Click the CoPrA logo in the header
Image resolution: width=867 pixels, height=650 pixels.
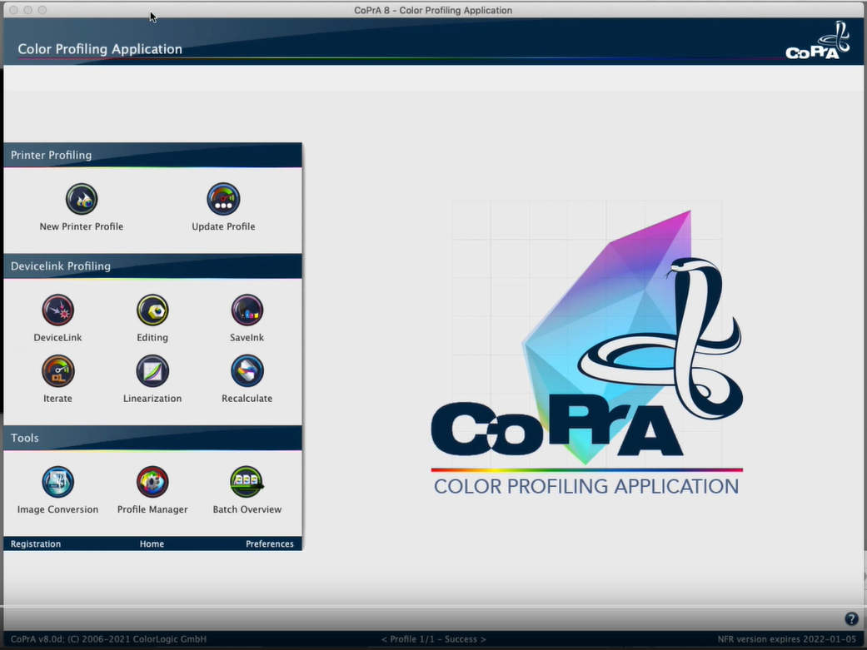tap(818, 40)
